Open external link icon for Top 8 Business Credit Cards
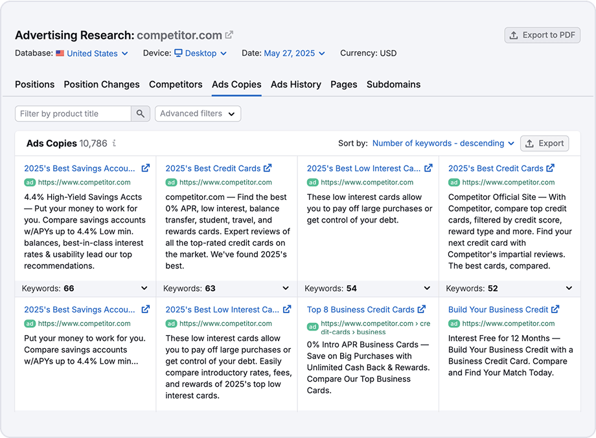 click(422, 309)
